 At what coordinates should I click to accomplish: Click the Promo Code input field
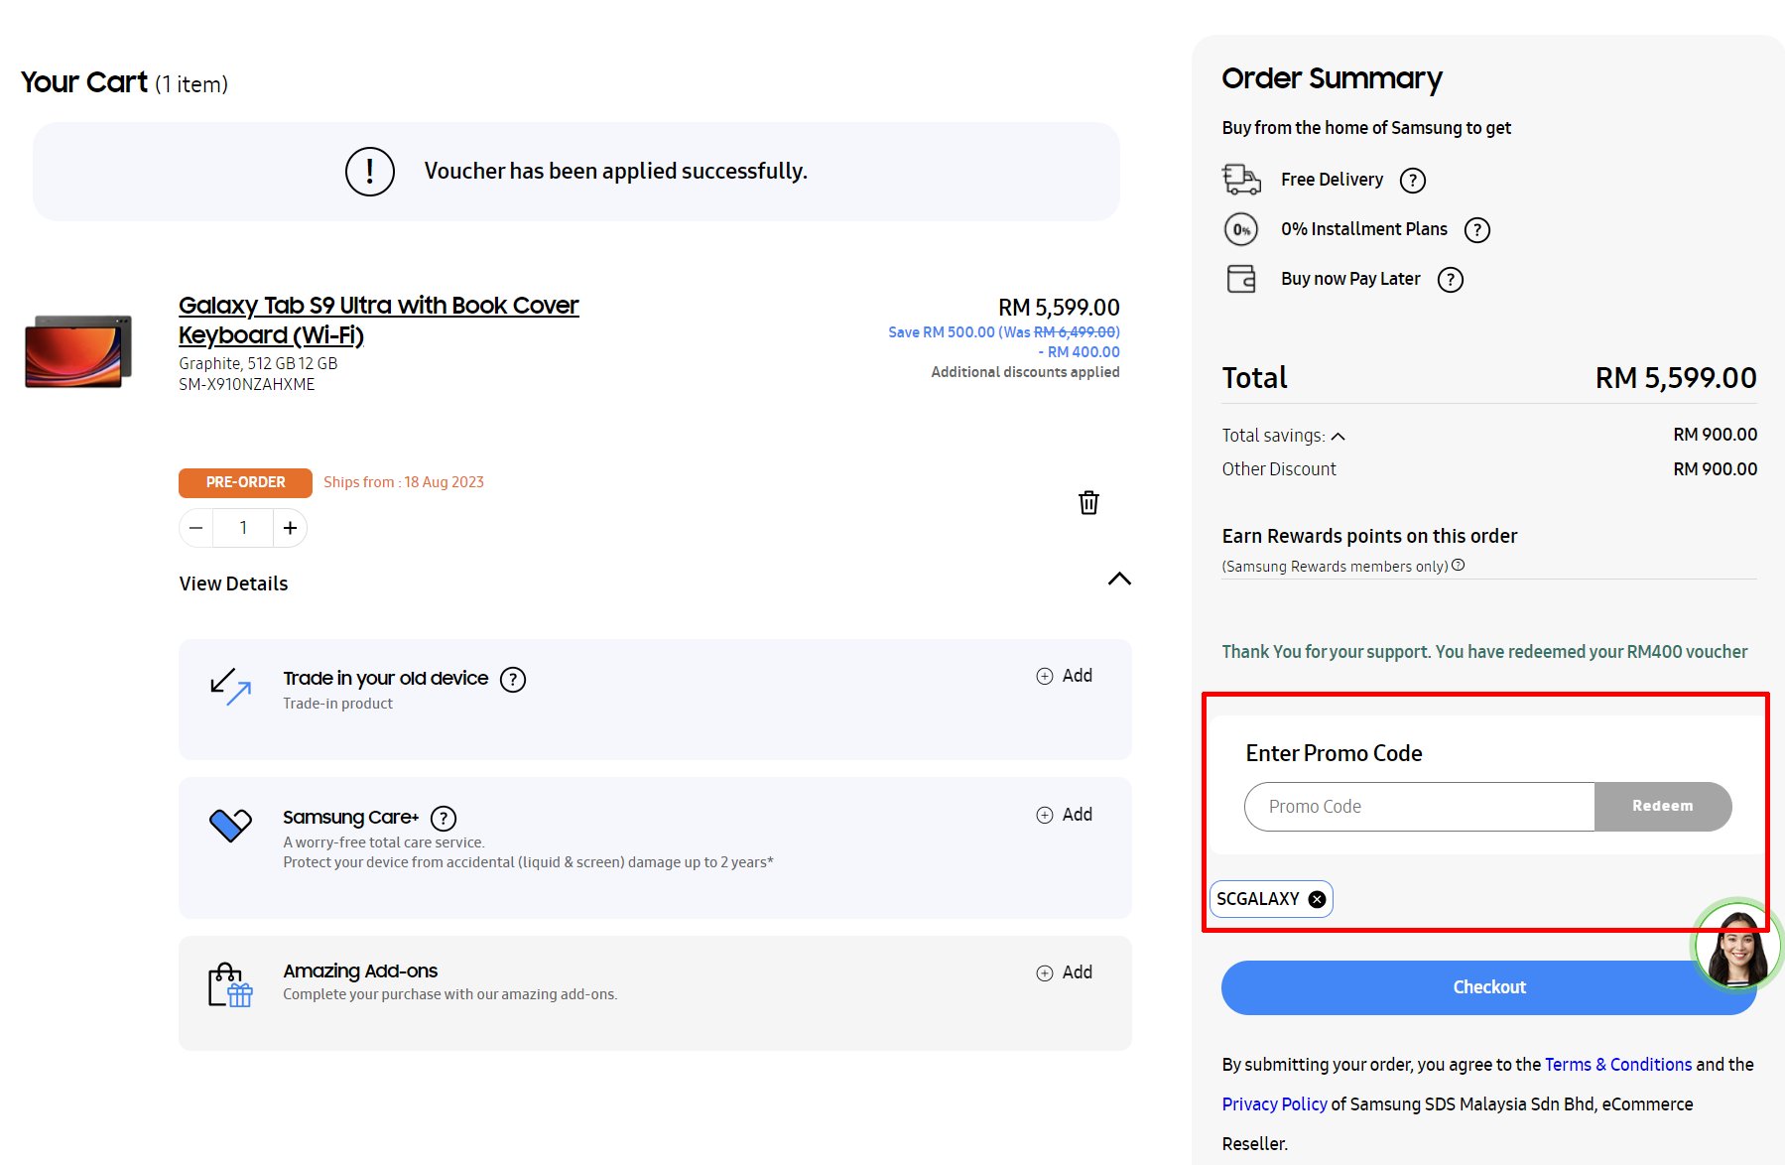tap(1420, 807)
